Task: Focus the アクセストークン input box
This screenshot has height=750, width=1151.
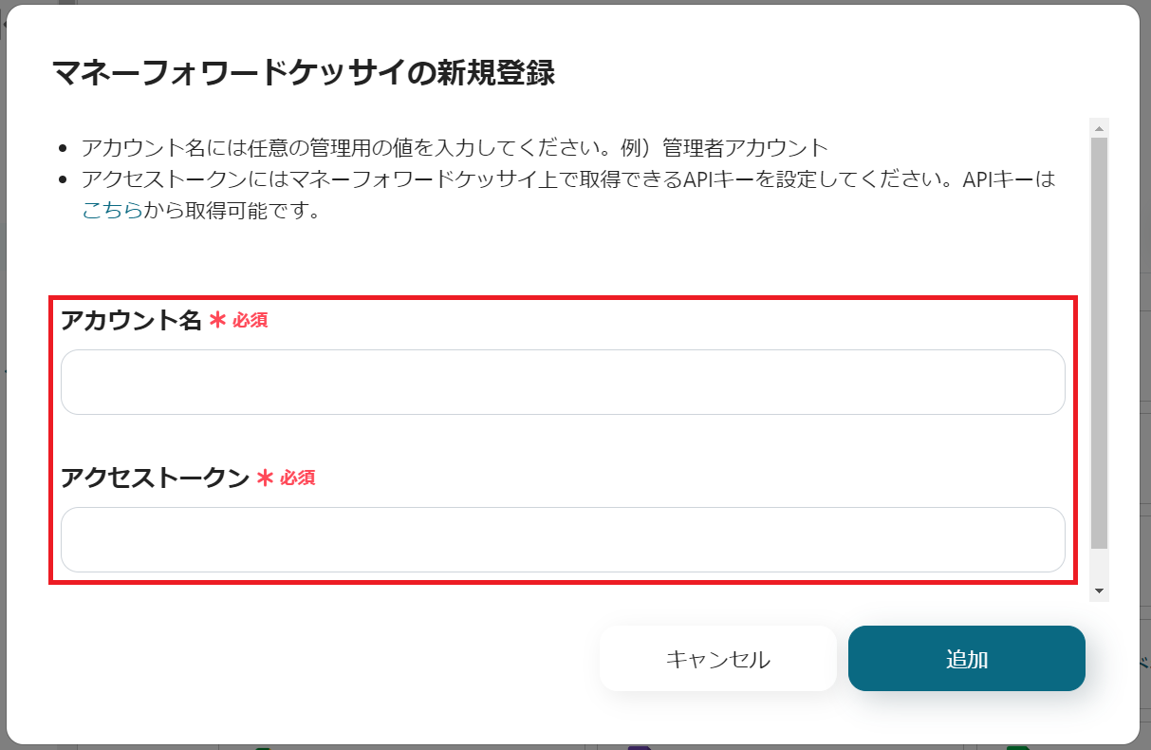Action: [563, 539]
